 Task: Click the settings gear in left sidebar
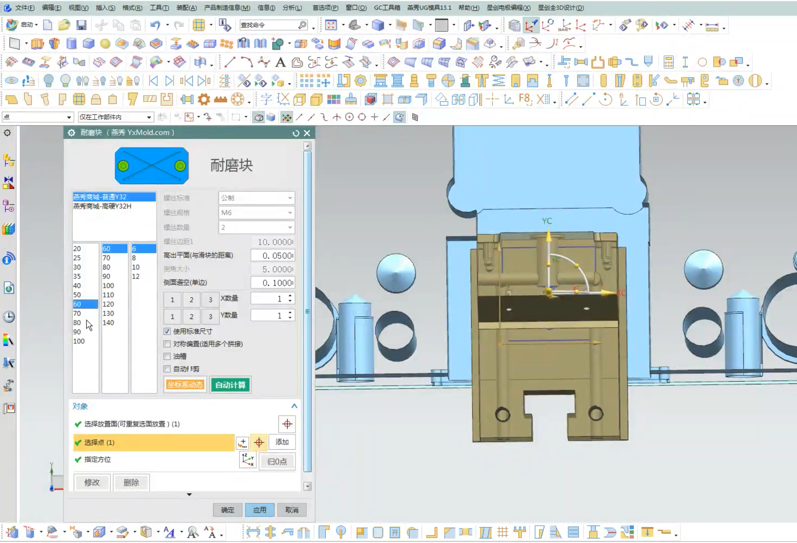click(7, 133)
